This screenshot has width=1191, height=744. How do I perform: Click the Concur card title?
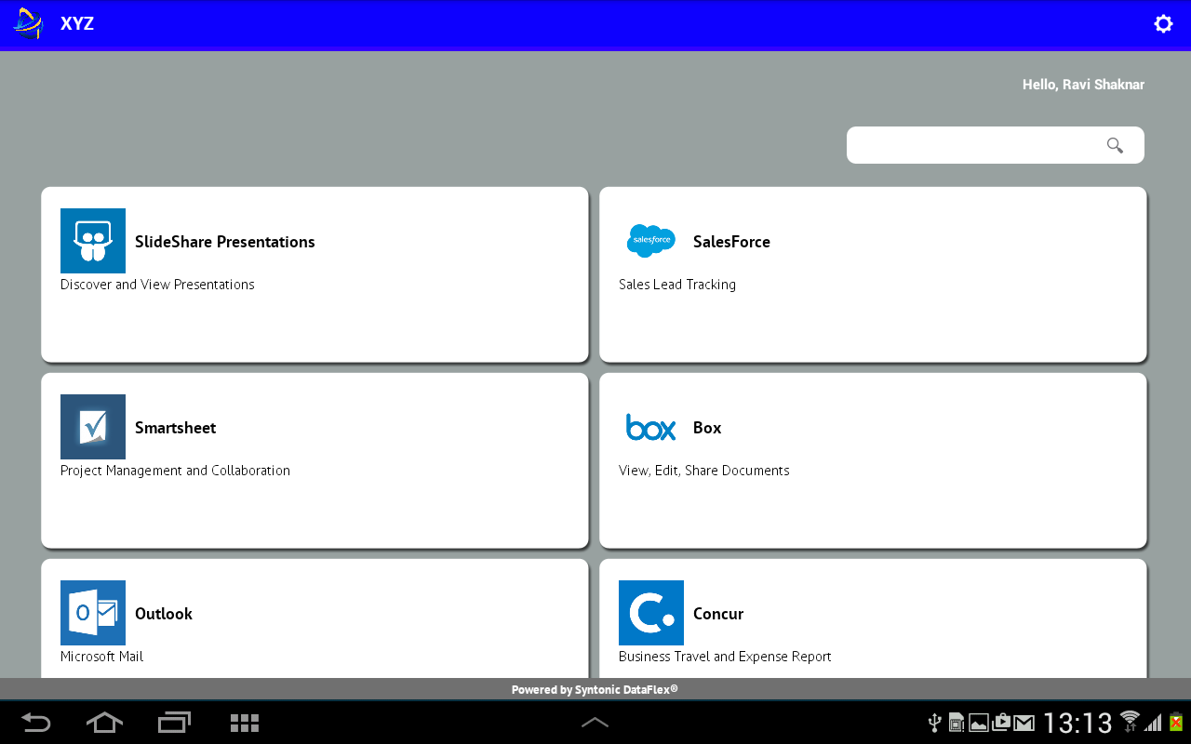(718, 614)
